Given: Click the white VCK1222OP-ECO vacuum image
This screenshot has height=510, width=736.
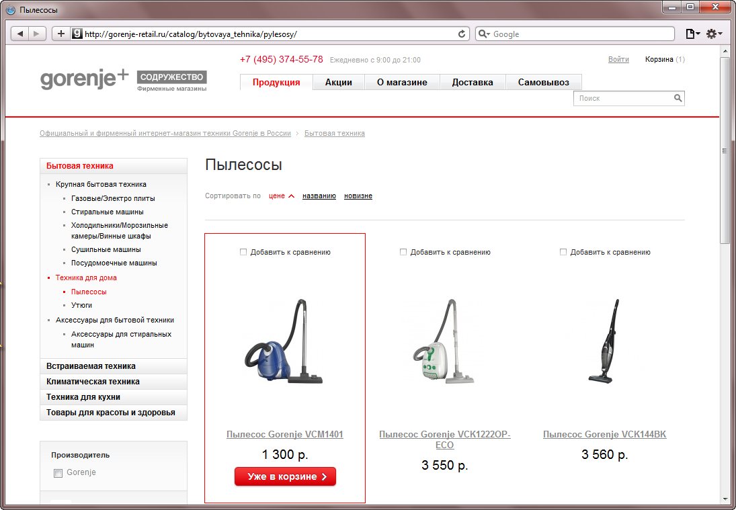Looking at the screenshot, I should 444,341.
